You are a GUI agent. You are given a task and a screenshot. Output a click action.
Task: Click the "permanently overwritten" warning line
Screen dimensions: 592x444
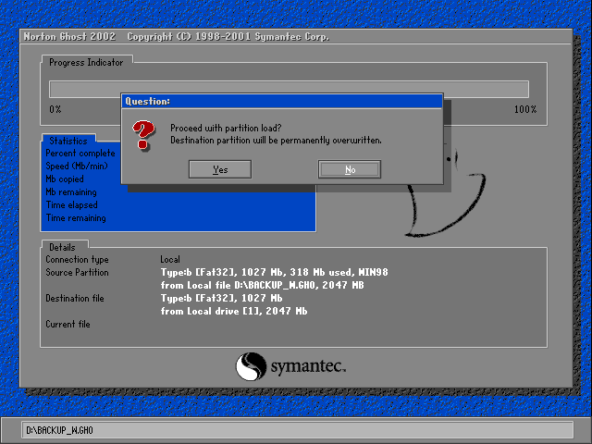[276, 141]
